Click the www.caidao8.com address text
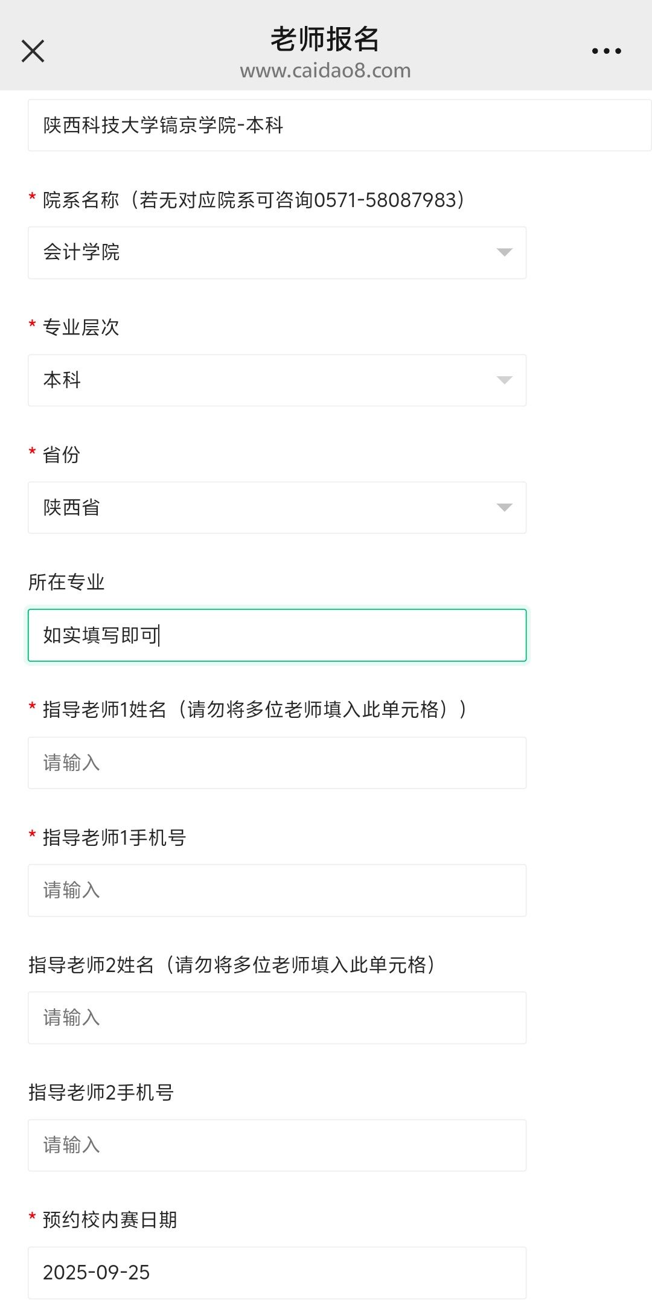652x1309 pixels. coord(325,71)
